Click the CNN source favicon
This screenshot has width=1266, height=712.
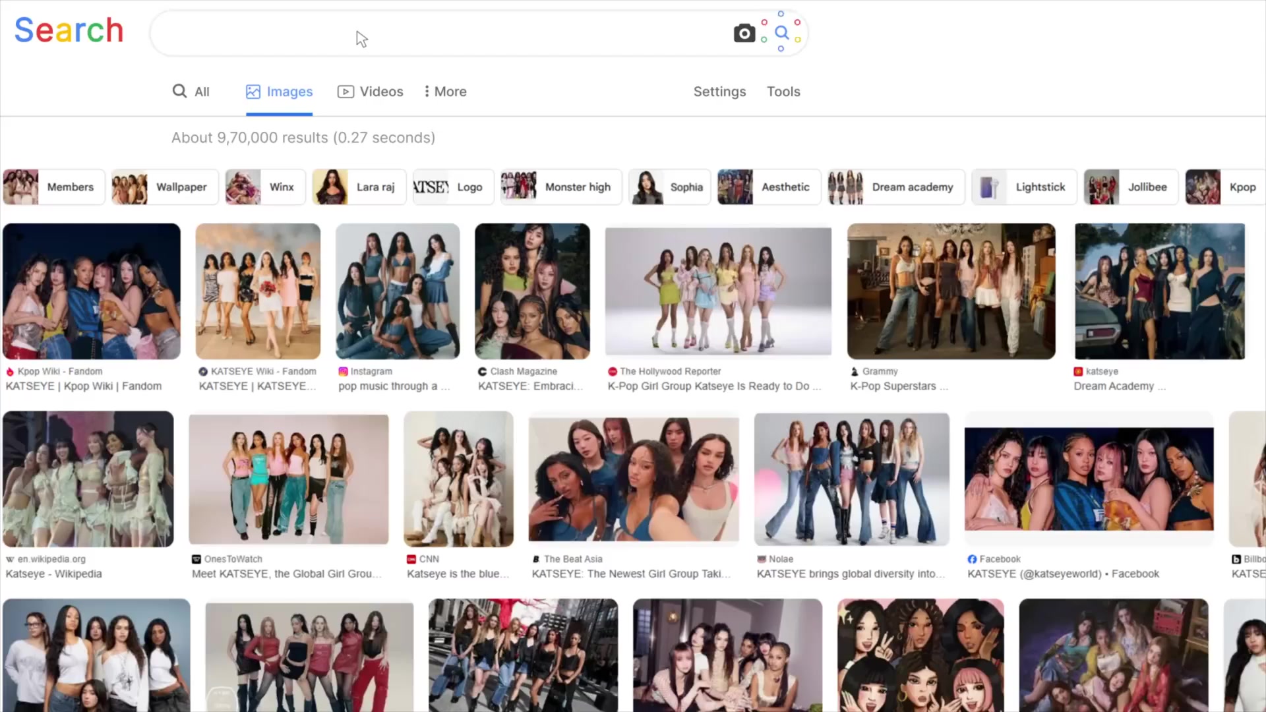[411, 559]
